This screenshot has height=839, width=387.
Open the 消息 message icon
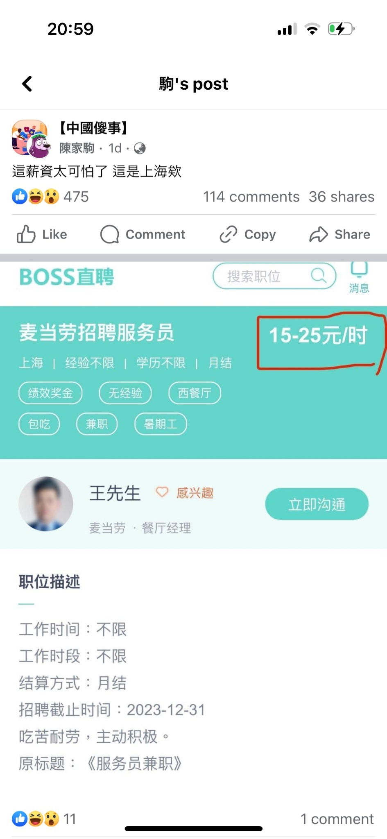359,277
